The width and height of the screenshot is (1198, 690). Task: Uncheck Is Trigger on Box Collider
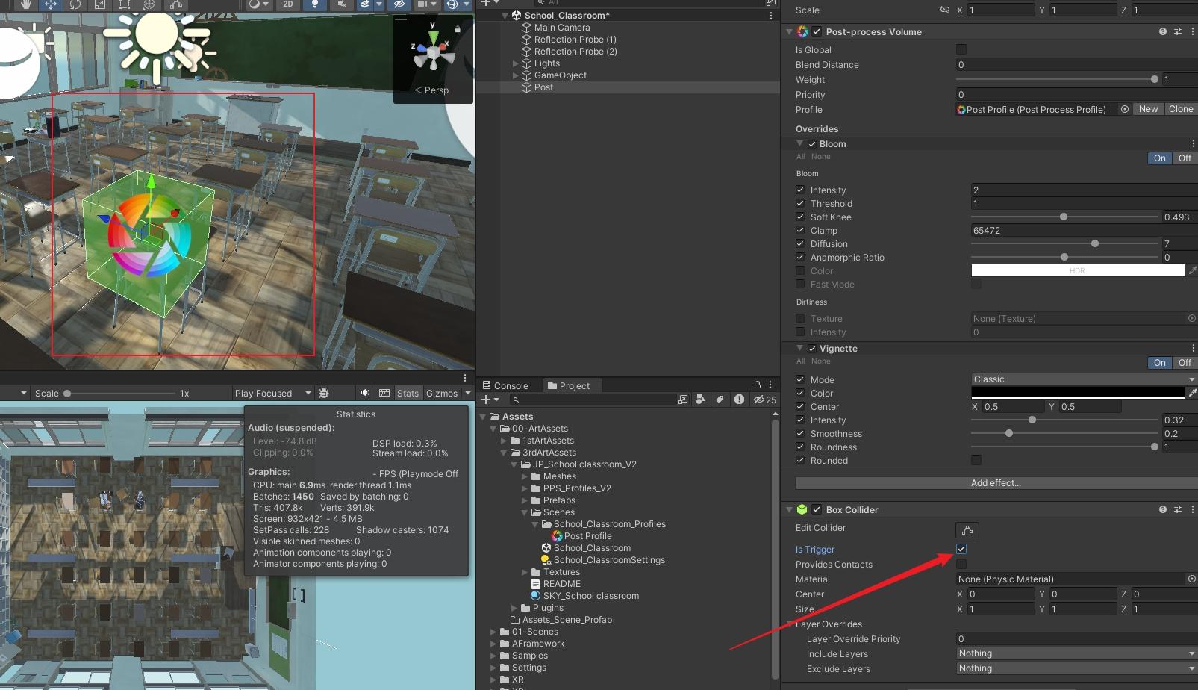(961, 549)
